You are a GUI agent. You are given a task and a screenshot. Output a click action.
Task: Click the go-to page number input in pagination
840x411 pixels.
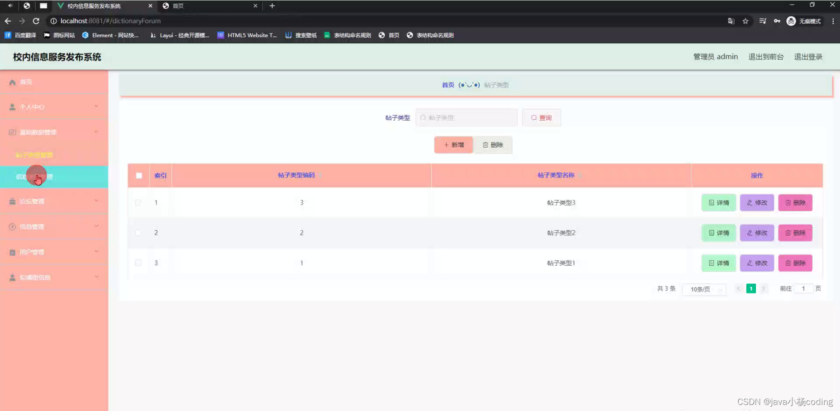pos(804,288)
